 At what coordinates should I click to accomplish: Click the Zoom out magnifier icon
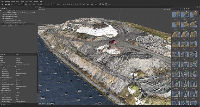click(55, 4)
